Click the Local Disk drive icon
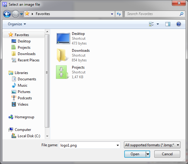 coord(14,136)
